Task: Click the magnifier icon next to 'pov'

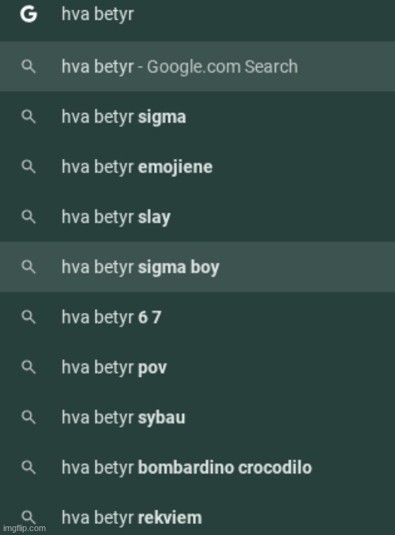Action: point(28,367)
